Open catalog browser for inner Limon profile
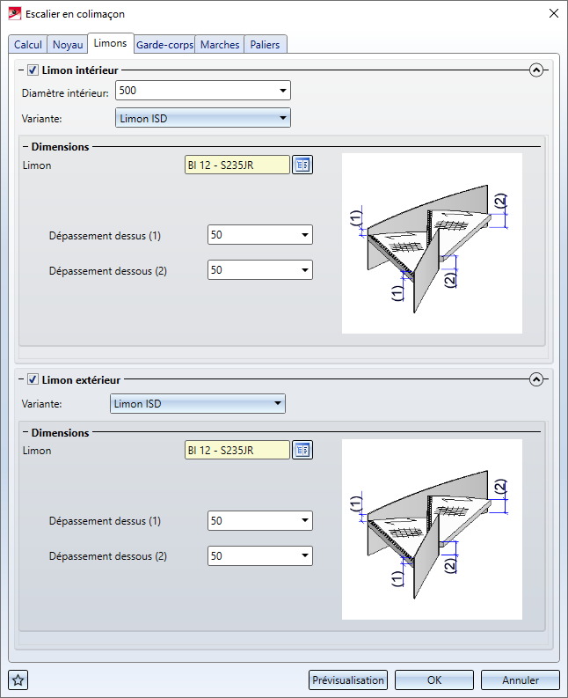 tap(302, 165)
